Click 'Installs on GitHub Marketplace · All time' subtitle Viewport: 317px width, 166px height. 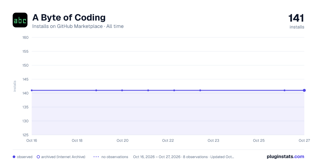click(78, 26)
